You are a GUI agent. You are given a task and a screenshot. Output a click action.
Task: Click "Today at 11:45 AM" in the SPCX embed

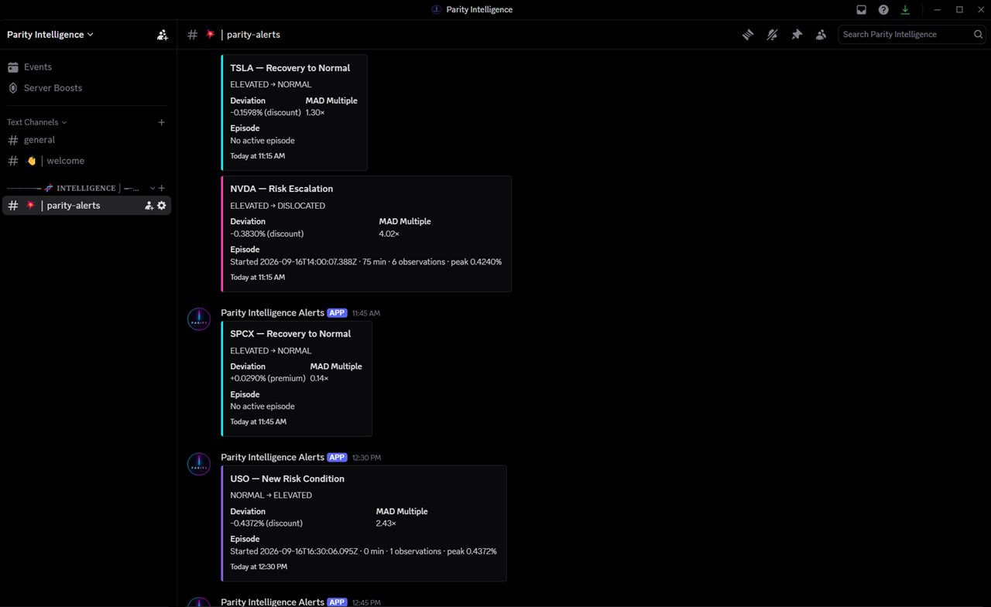tap(259, 422)
